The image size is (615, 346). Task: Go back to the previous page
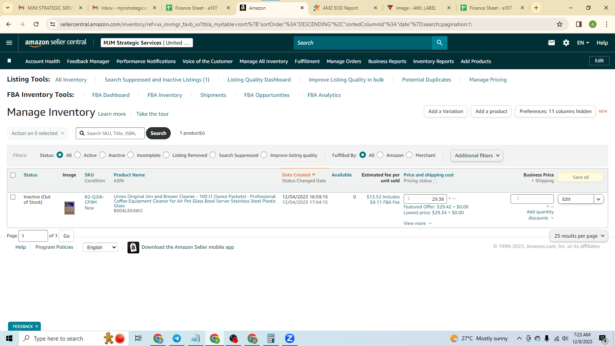8,24
